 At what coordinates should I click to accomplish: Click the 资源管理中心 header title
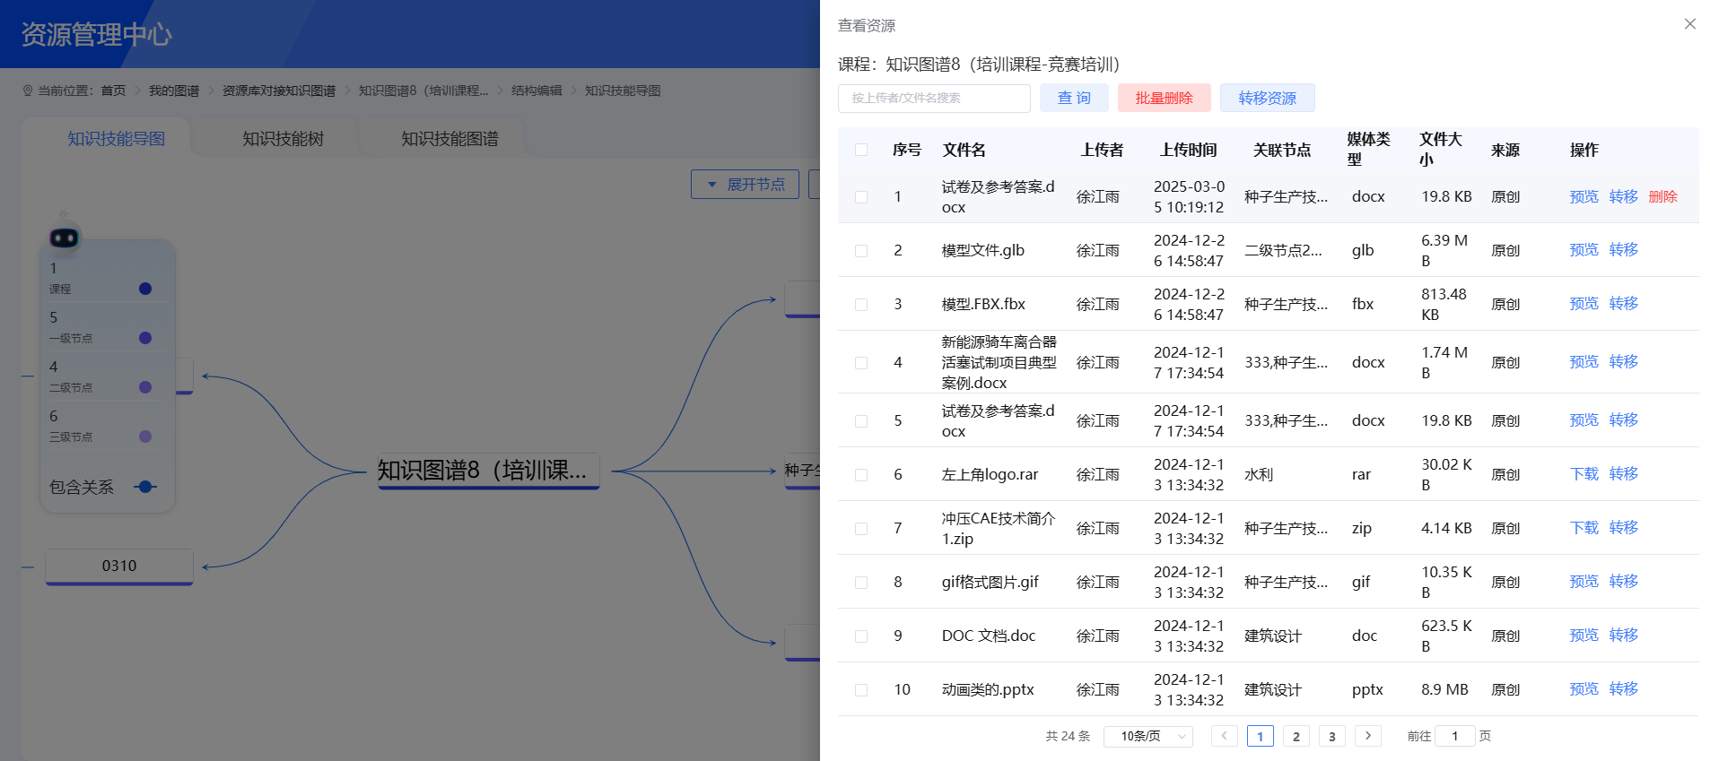coord(96,34)
